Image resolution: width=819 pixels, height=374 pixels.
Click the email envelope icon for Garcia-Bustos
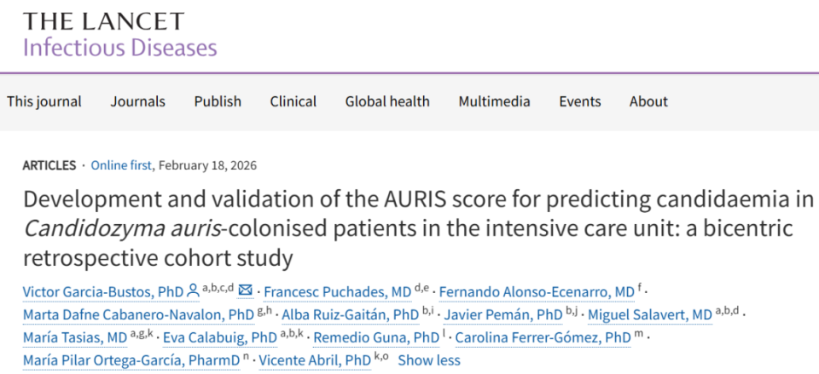pos(246,292)
